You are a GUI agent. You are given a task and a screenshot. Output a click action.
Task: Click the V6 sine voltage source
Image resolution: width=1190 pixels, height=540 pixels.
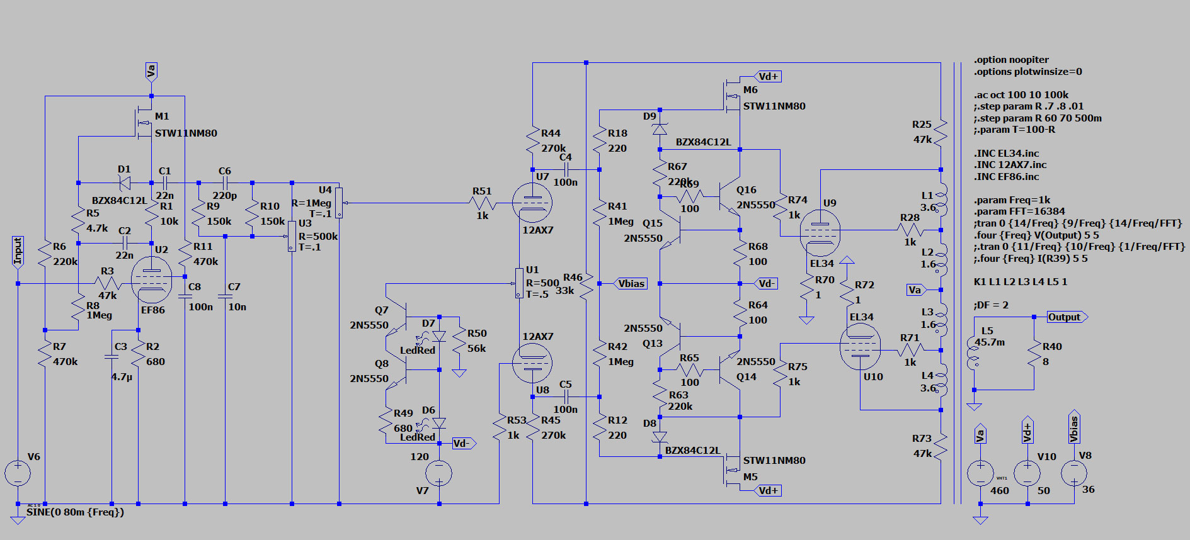click(x=18, y=473)
